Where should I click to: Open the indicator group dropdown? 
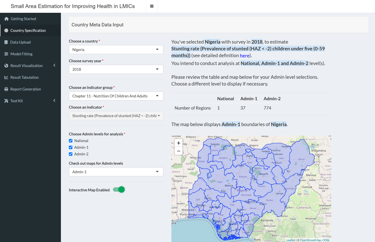click(116, 96)
